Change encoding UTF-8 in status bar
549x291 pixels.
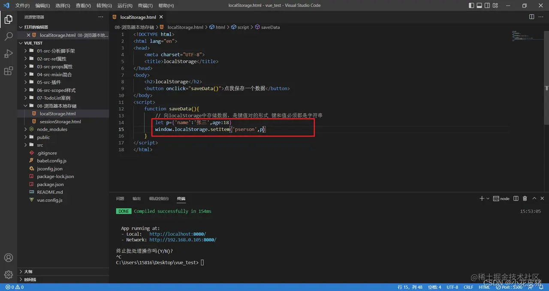tap(452, 287)
